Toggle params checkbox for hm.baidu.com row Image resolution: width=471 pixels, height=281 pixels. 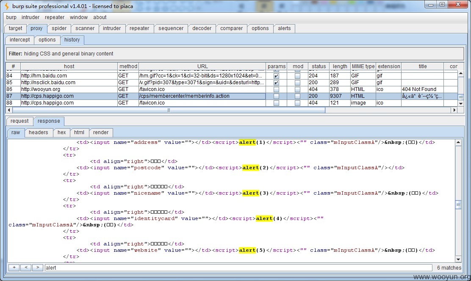276,76
